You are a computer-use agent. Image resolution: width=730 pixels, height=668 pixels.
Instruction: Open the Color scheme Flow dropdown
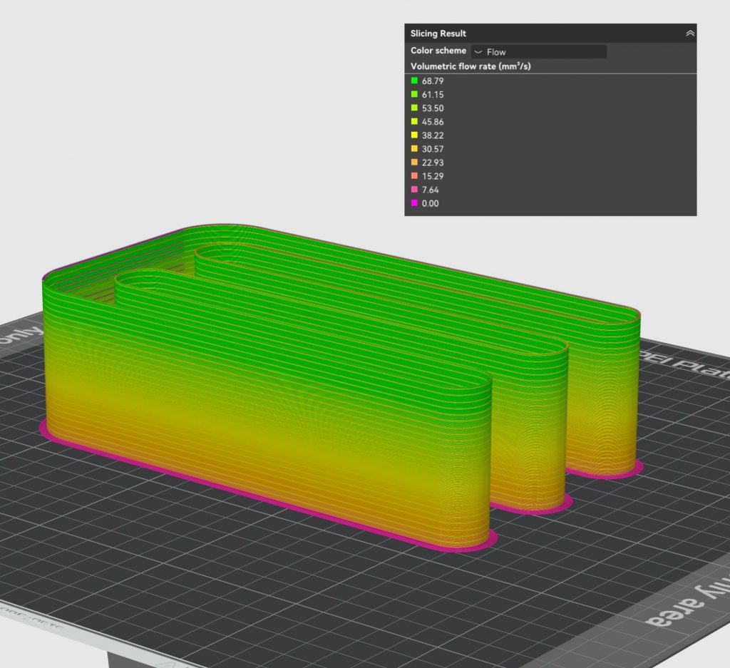click(538, 51)
